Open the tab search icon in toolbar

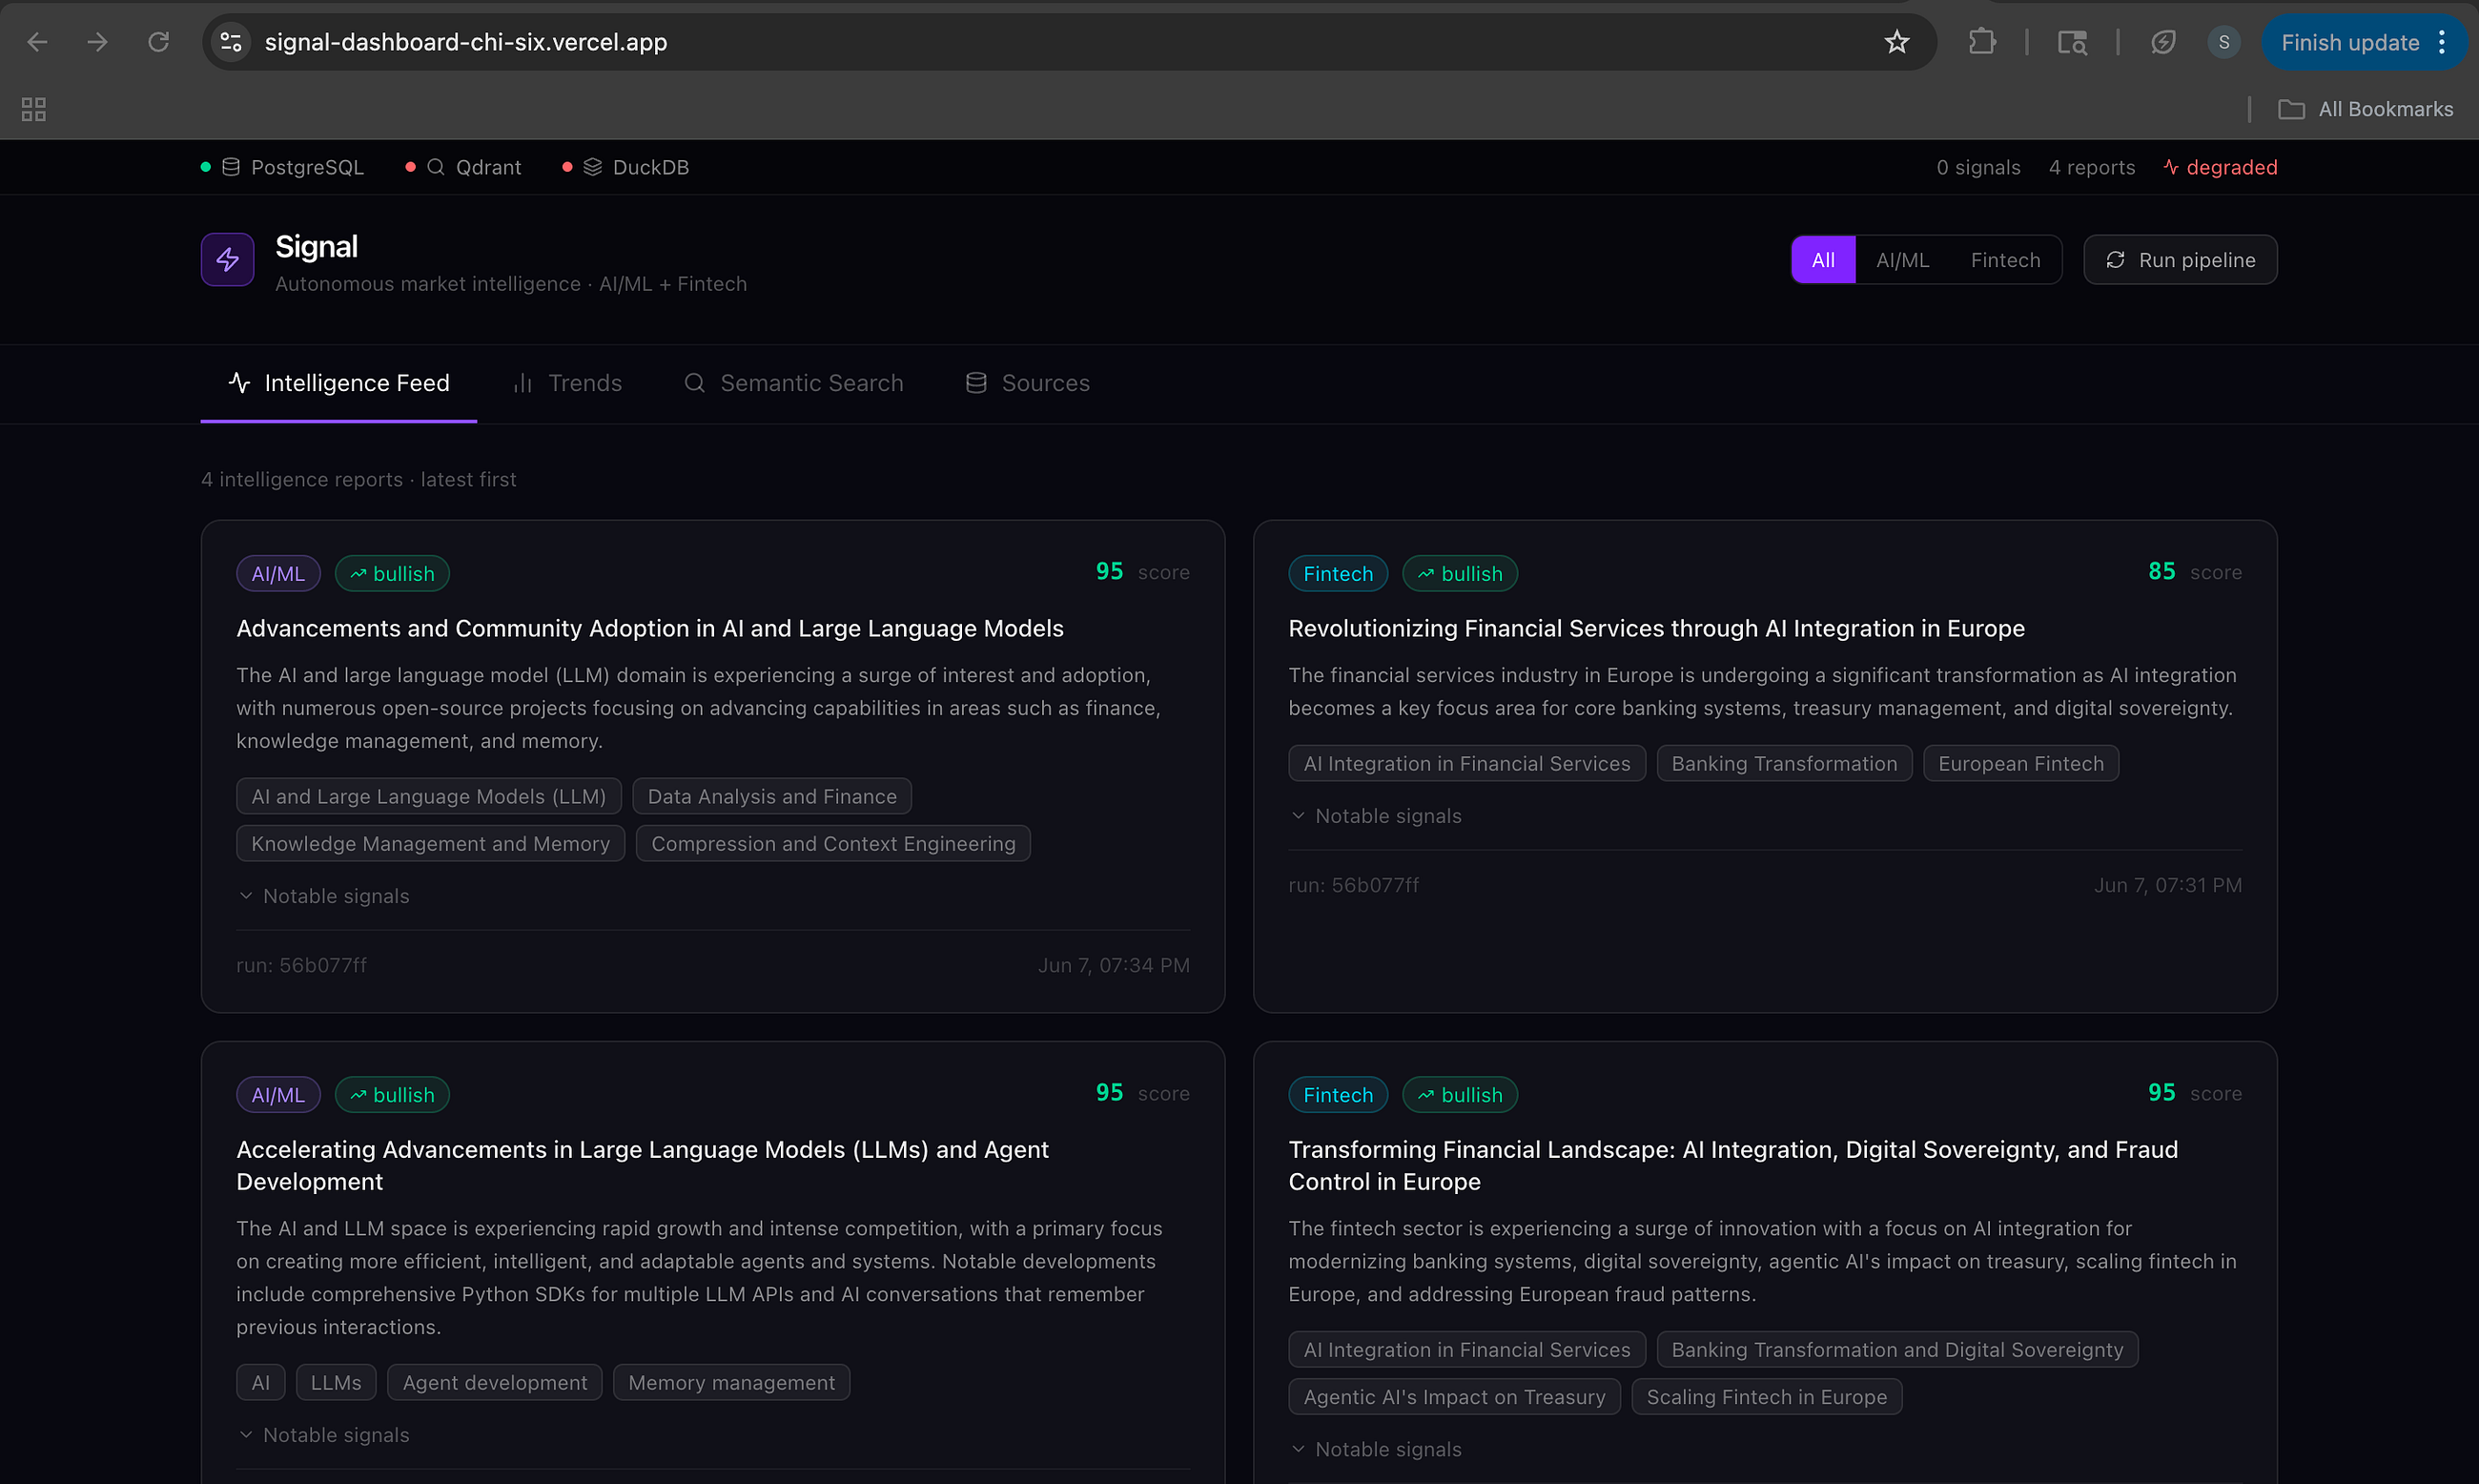[2072, 42]
